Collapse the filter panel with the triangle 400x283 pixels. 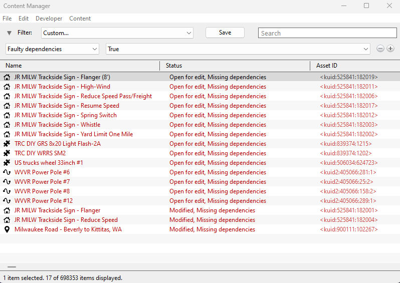[x=9, y=33]
